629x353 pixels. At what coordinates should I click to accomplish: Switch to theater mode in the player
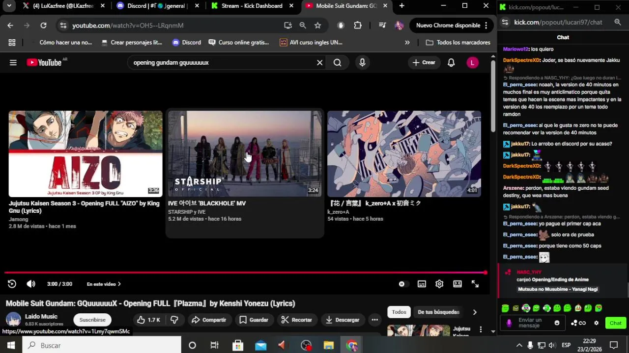(x=457, y=284)
